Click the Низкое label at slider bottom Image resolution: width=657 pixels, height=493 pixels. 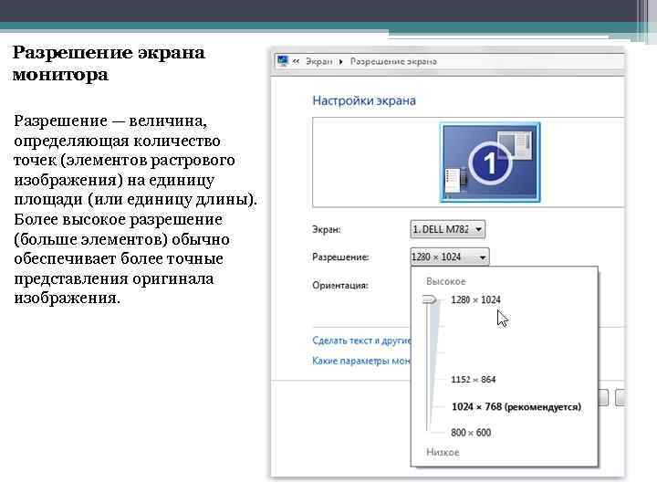pyautogui.click(x=443, y=452)
